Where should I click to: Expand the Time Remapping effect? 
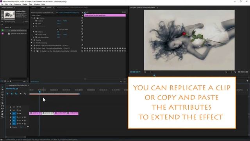click(x=32, y=43)
